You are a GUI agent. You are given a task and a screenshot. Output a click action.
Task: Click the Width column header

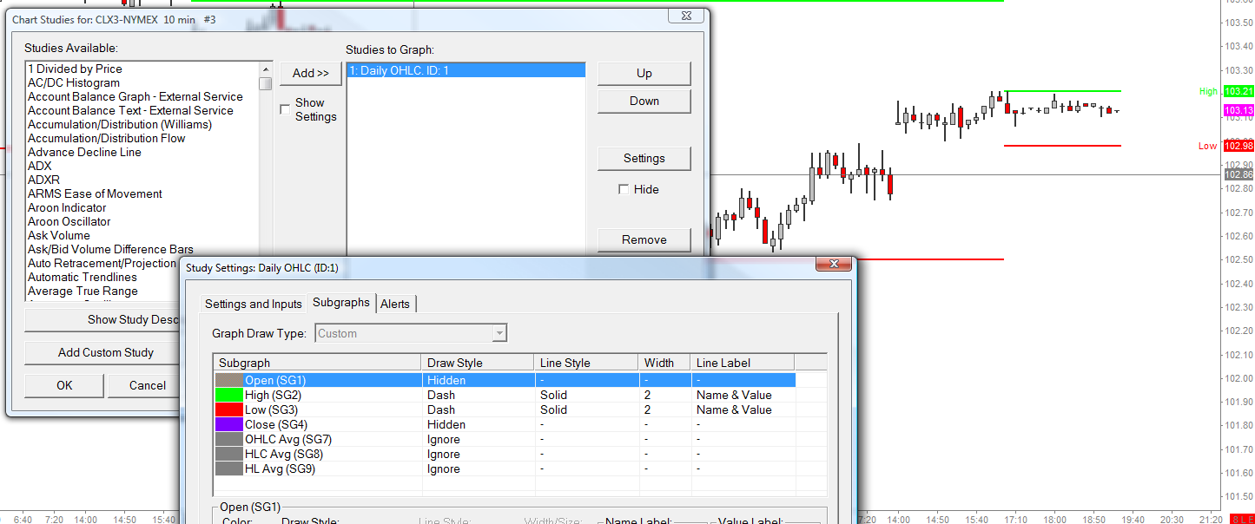[x=664, y=363]
